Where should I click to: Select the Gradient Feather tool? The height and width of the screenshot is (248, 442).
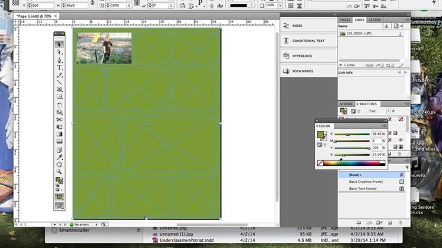[x=59, y=141]
